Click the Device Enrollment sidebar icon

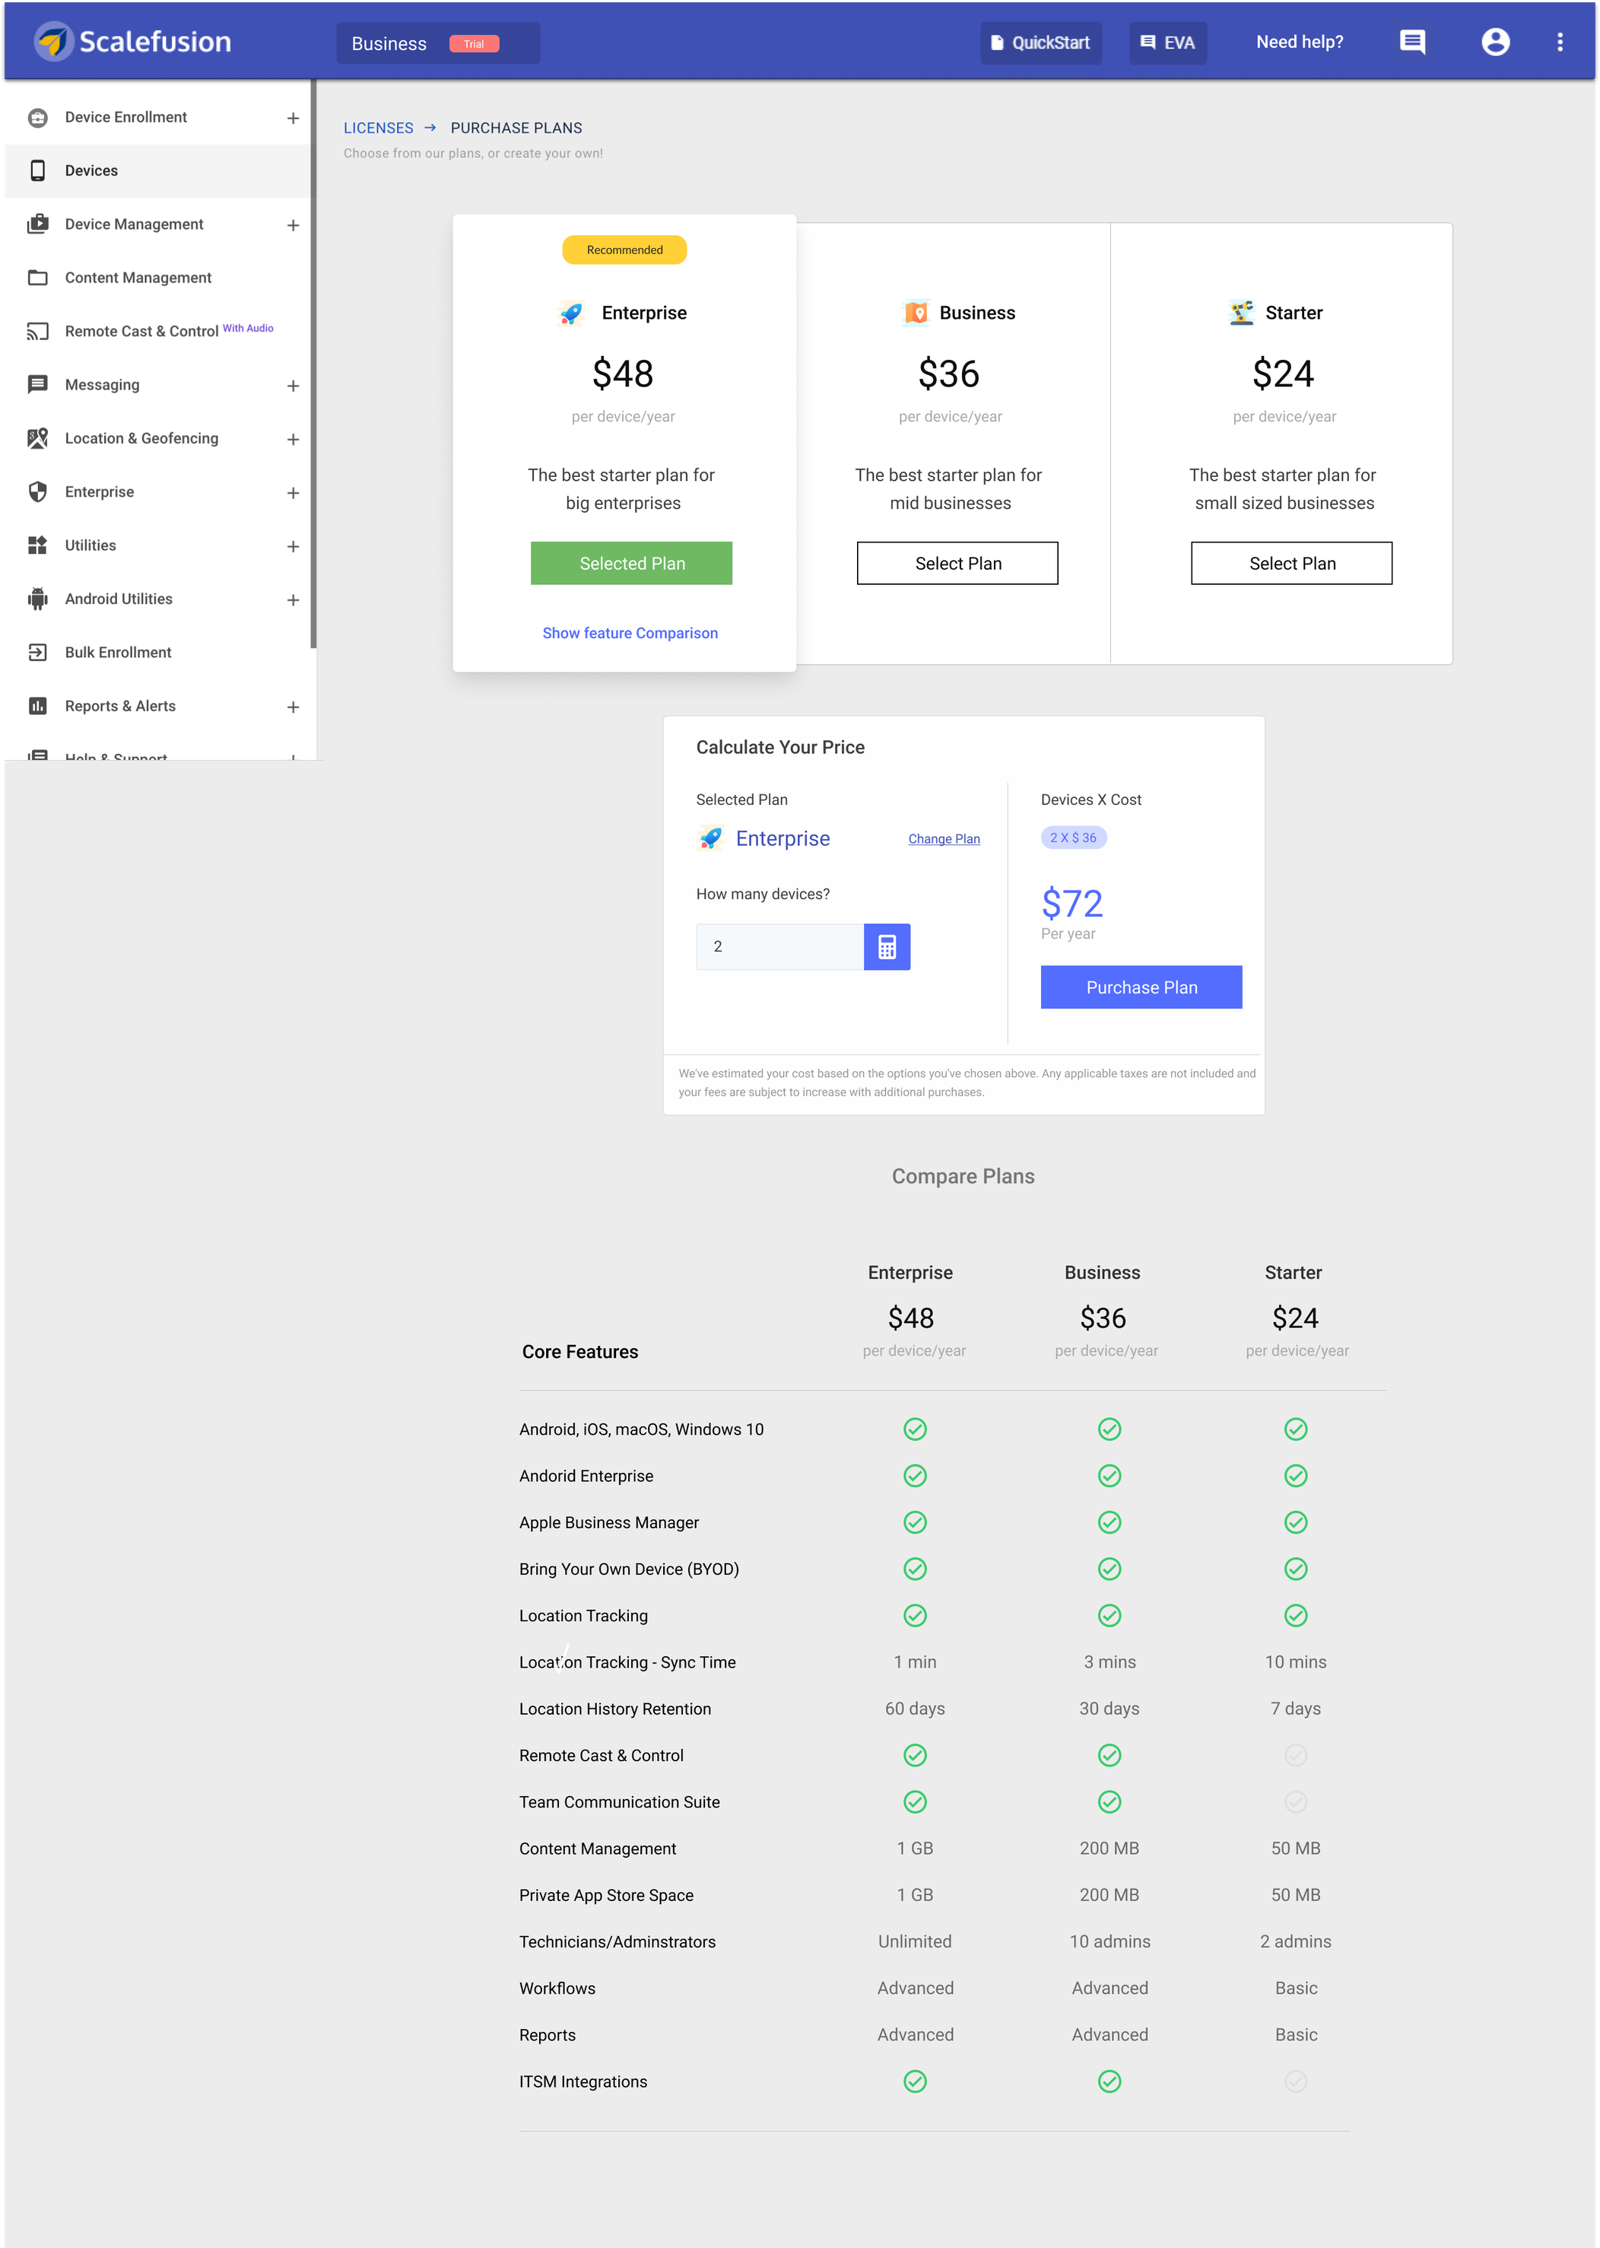(37, 117)
